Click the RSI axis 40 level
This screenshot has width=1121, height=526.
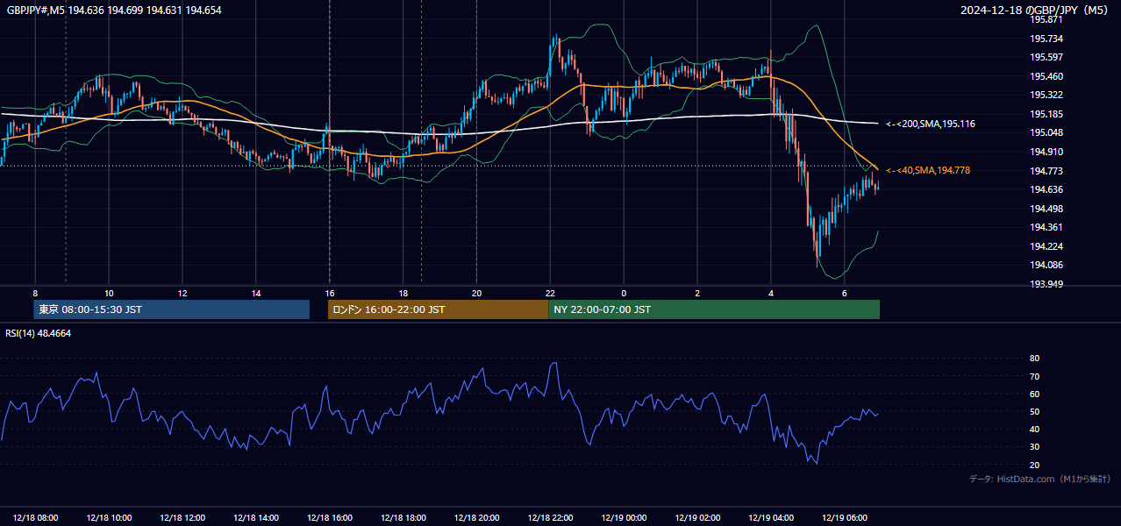pos(1035,429)
